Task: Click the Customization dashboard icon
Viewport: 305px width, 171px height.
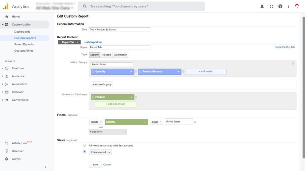Action: [7, 25]
